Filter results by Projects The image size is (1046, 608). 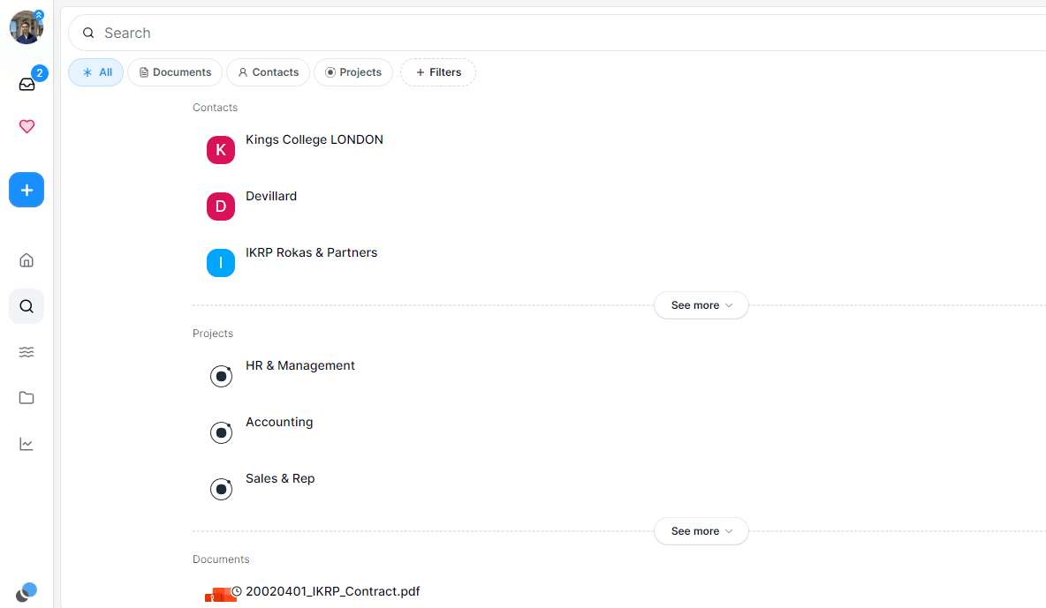coord(353,72)
